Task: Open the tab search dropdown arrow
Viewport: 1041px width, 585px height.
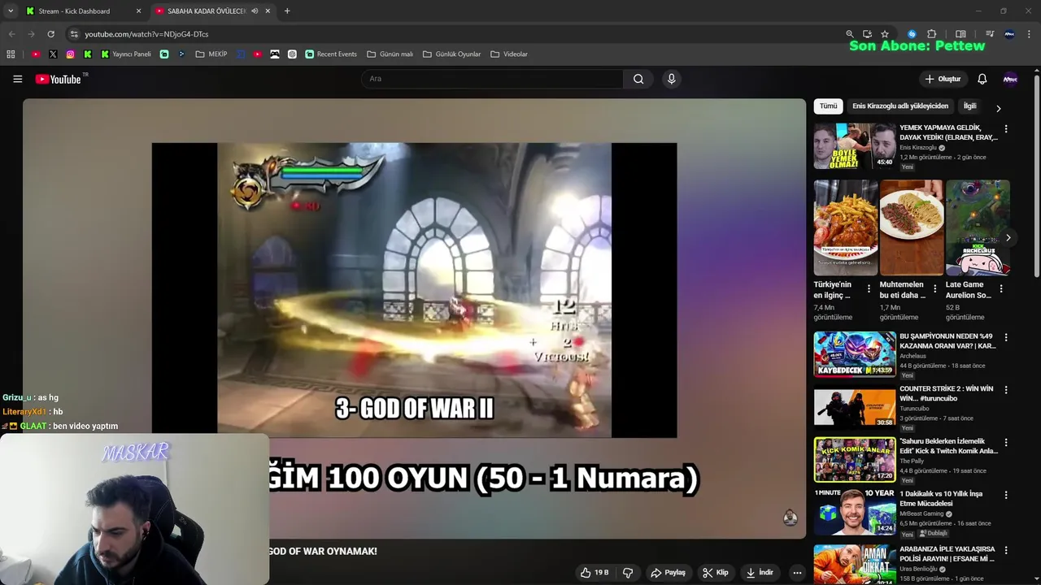Action: coord(10,11)
